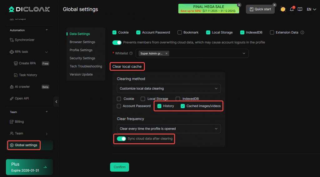This screenshot has width=320, height=177.
Task: Open the Clear frequency dropdown
Action: (169, 129)
